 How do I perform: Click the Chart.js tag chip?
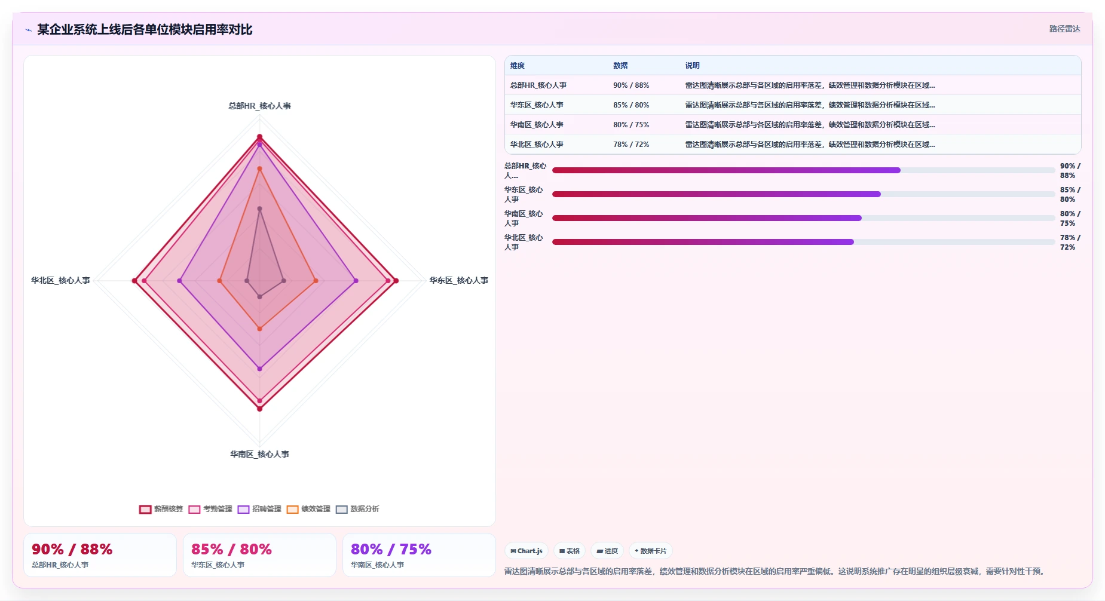527,551
